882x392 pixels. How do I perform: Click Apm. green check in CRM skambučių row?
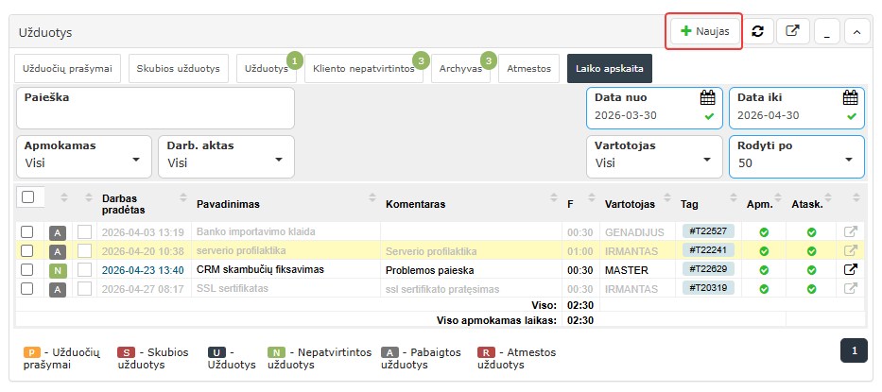coord(763,270)
